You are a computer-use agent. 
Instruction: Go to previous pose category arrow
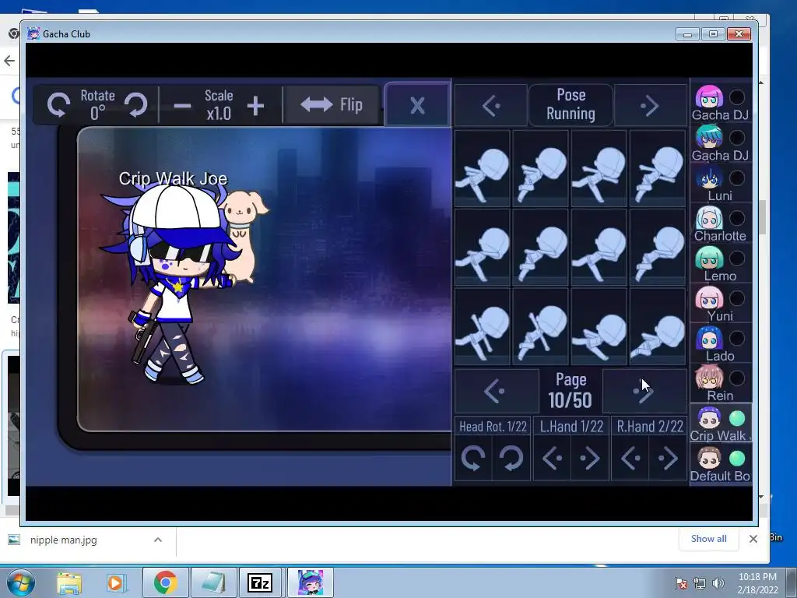(x=491, y=106)
